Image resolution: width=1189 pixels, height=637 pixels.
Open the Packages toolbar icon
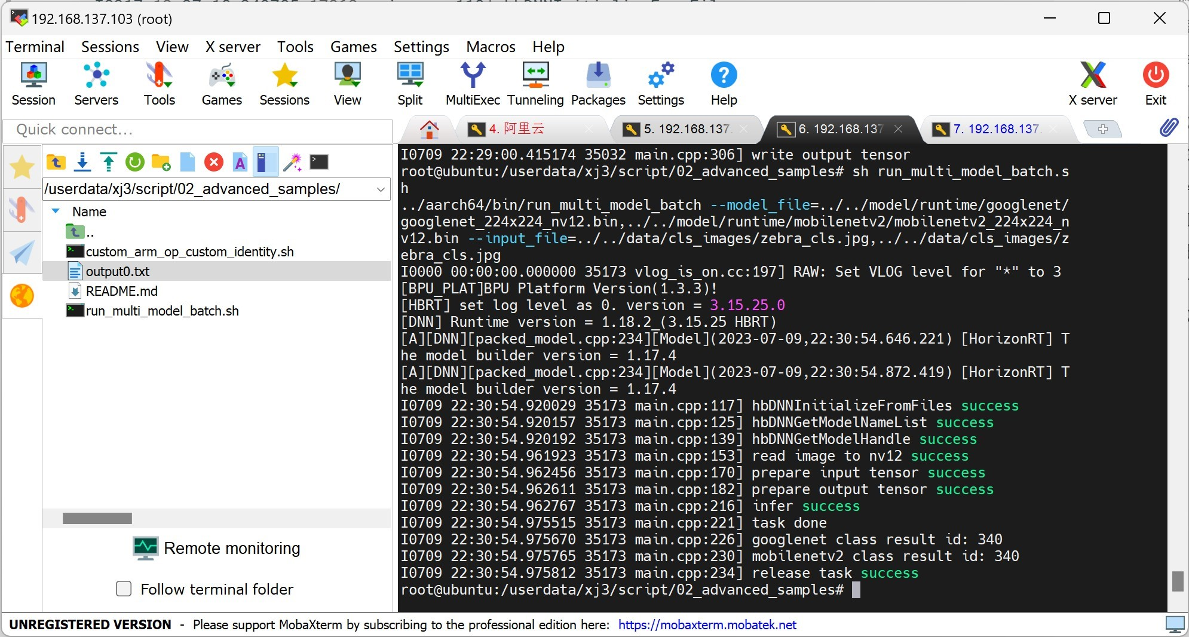click(598, 84)
